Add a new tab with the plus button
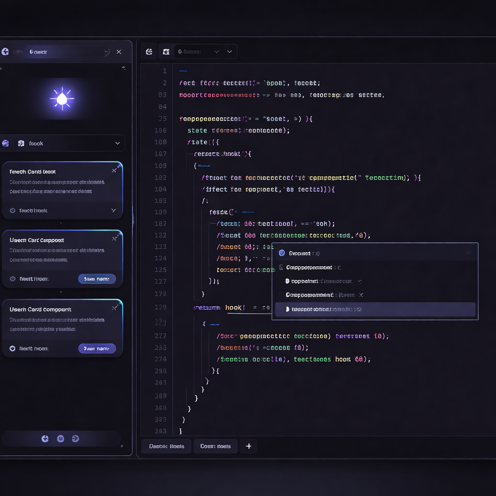The height and width of the screenshot is (496, 496). [x=248, y=446]
